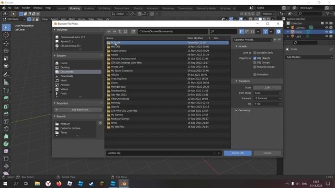Switch to thumbnails display mode
The width and height of the screenshot is (335, 188).
point(252,31)
